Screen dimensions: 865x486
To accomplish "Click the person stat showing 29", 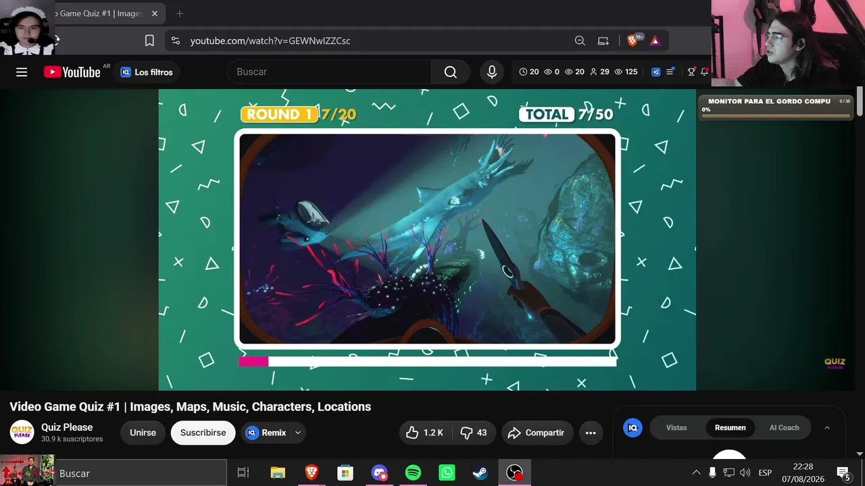I will click(599, 72).
